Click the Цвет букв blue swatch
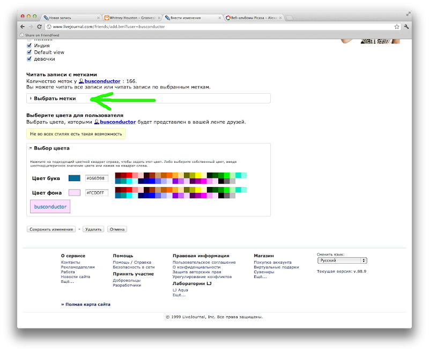This screenshot has width=429, height=352. coord(74,178)
